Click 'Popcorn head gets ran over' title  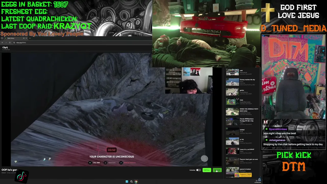click(249, 159)
